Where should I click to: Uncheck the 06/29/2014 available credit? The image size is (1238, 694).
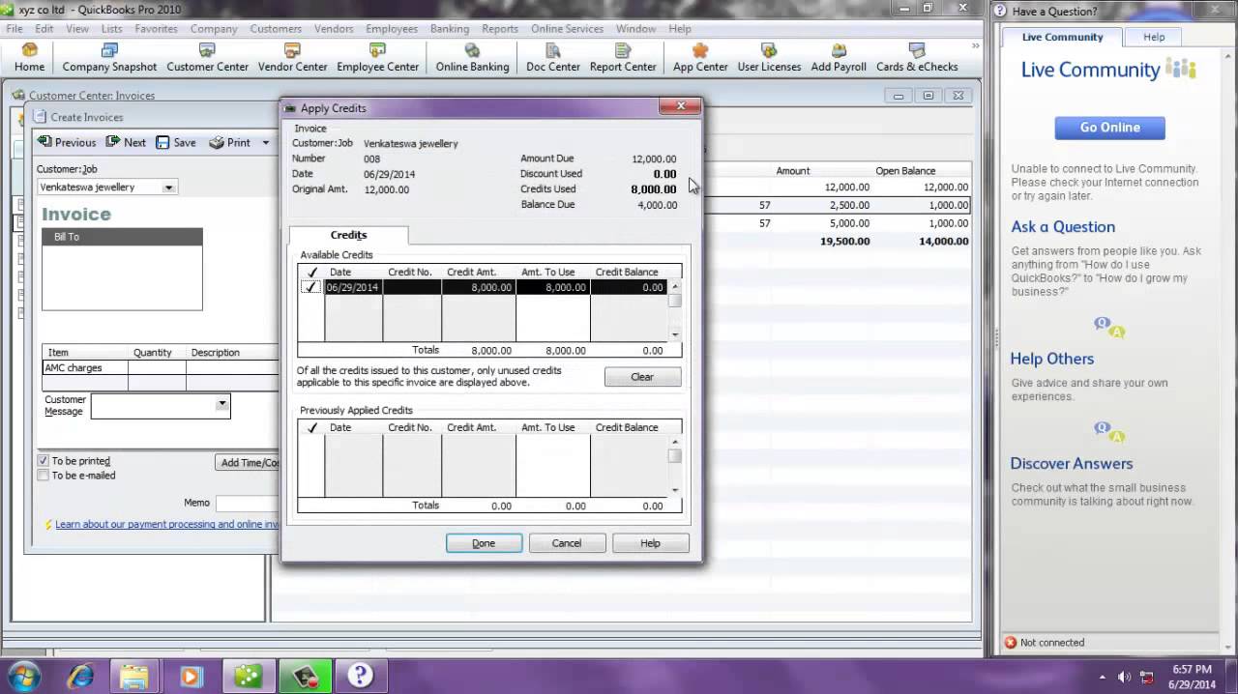tap(310, 287)
